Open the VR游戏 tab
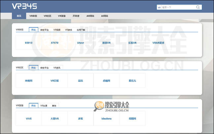Viewport: 214px width, 134px height. coord(68,30)
